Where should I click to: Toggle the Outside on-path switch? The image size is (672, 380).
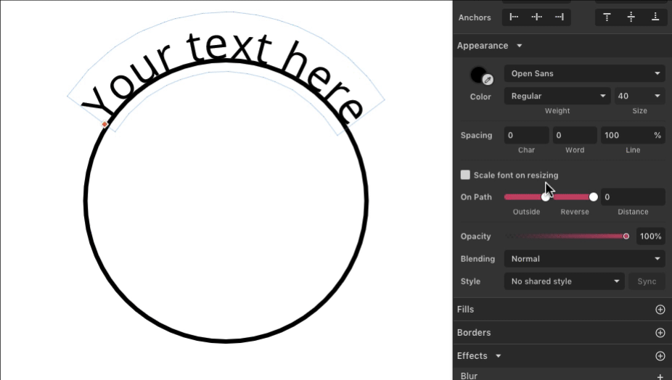(x=527, y=197)
